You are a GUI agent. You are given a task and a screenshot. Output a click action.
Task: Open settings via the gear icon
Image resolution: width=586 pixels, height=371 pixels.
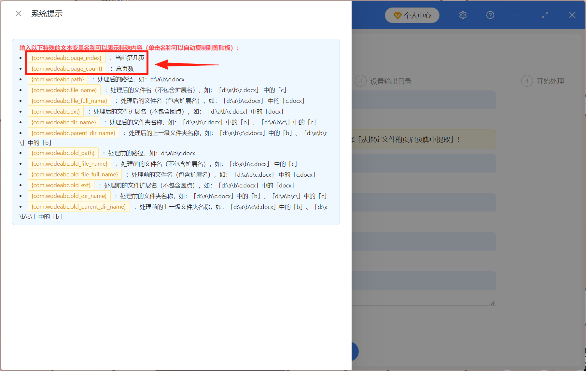pyautogui.click(x=463, y=15)
